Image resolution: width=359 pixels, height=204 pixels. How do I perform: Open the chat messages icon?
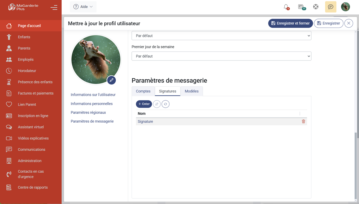click(x=331, y=7)
